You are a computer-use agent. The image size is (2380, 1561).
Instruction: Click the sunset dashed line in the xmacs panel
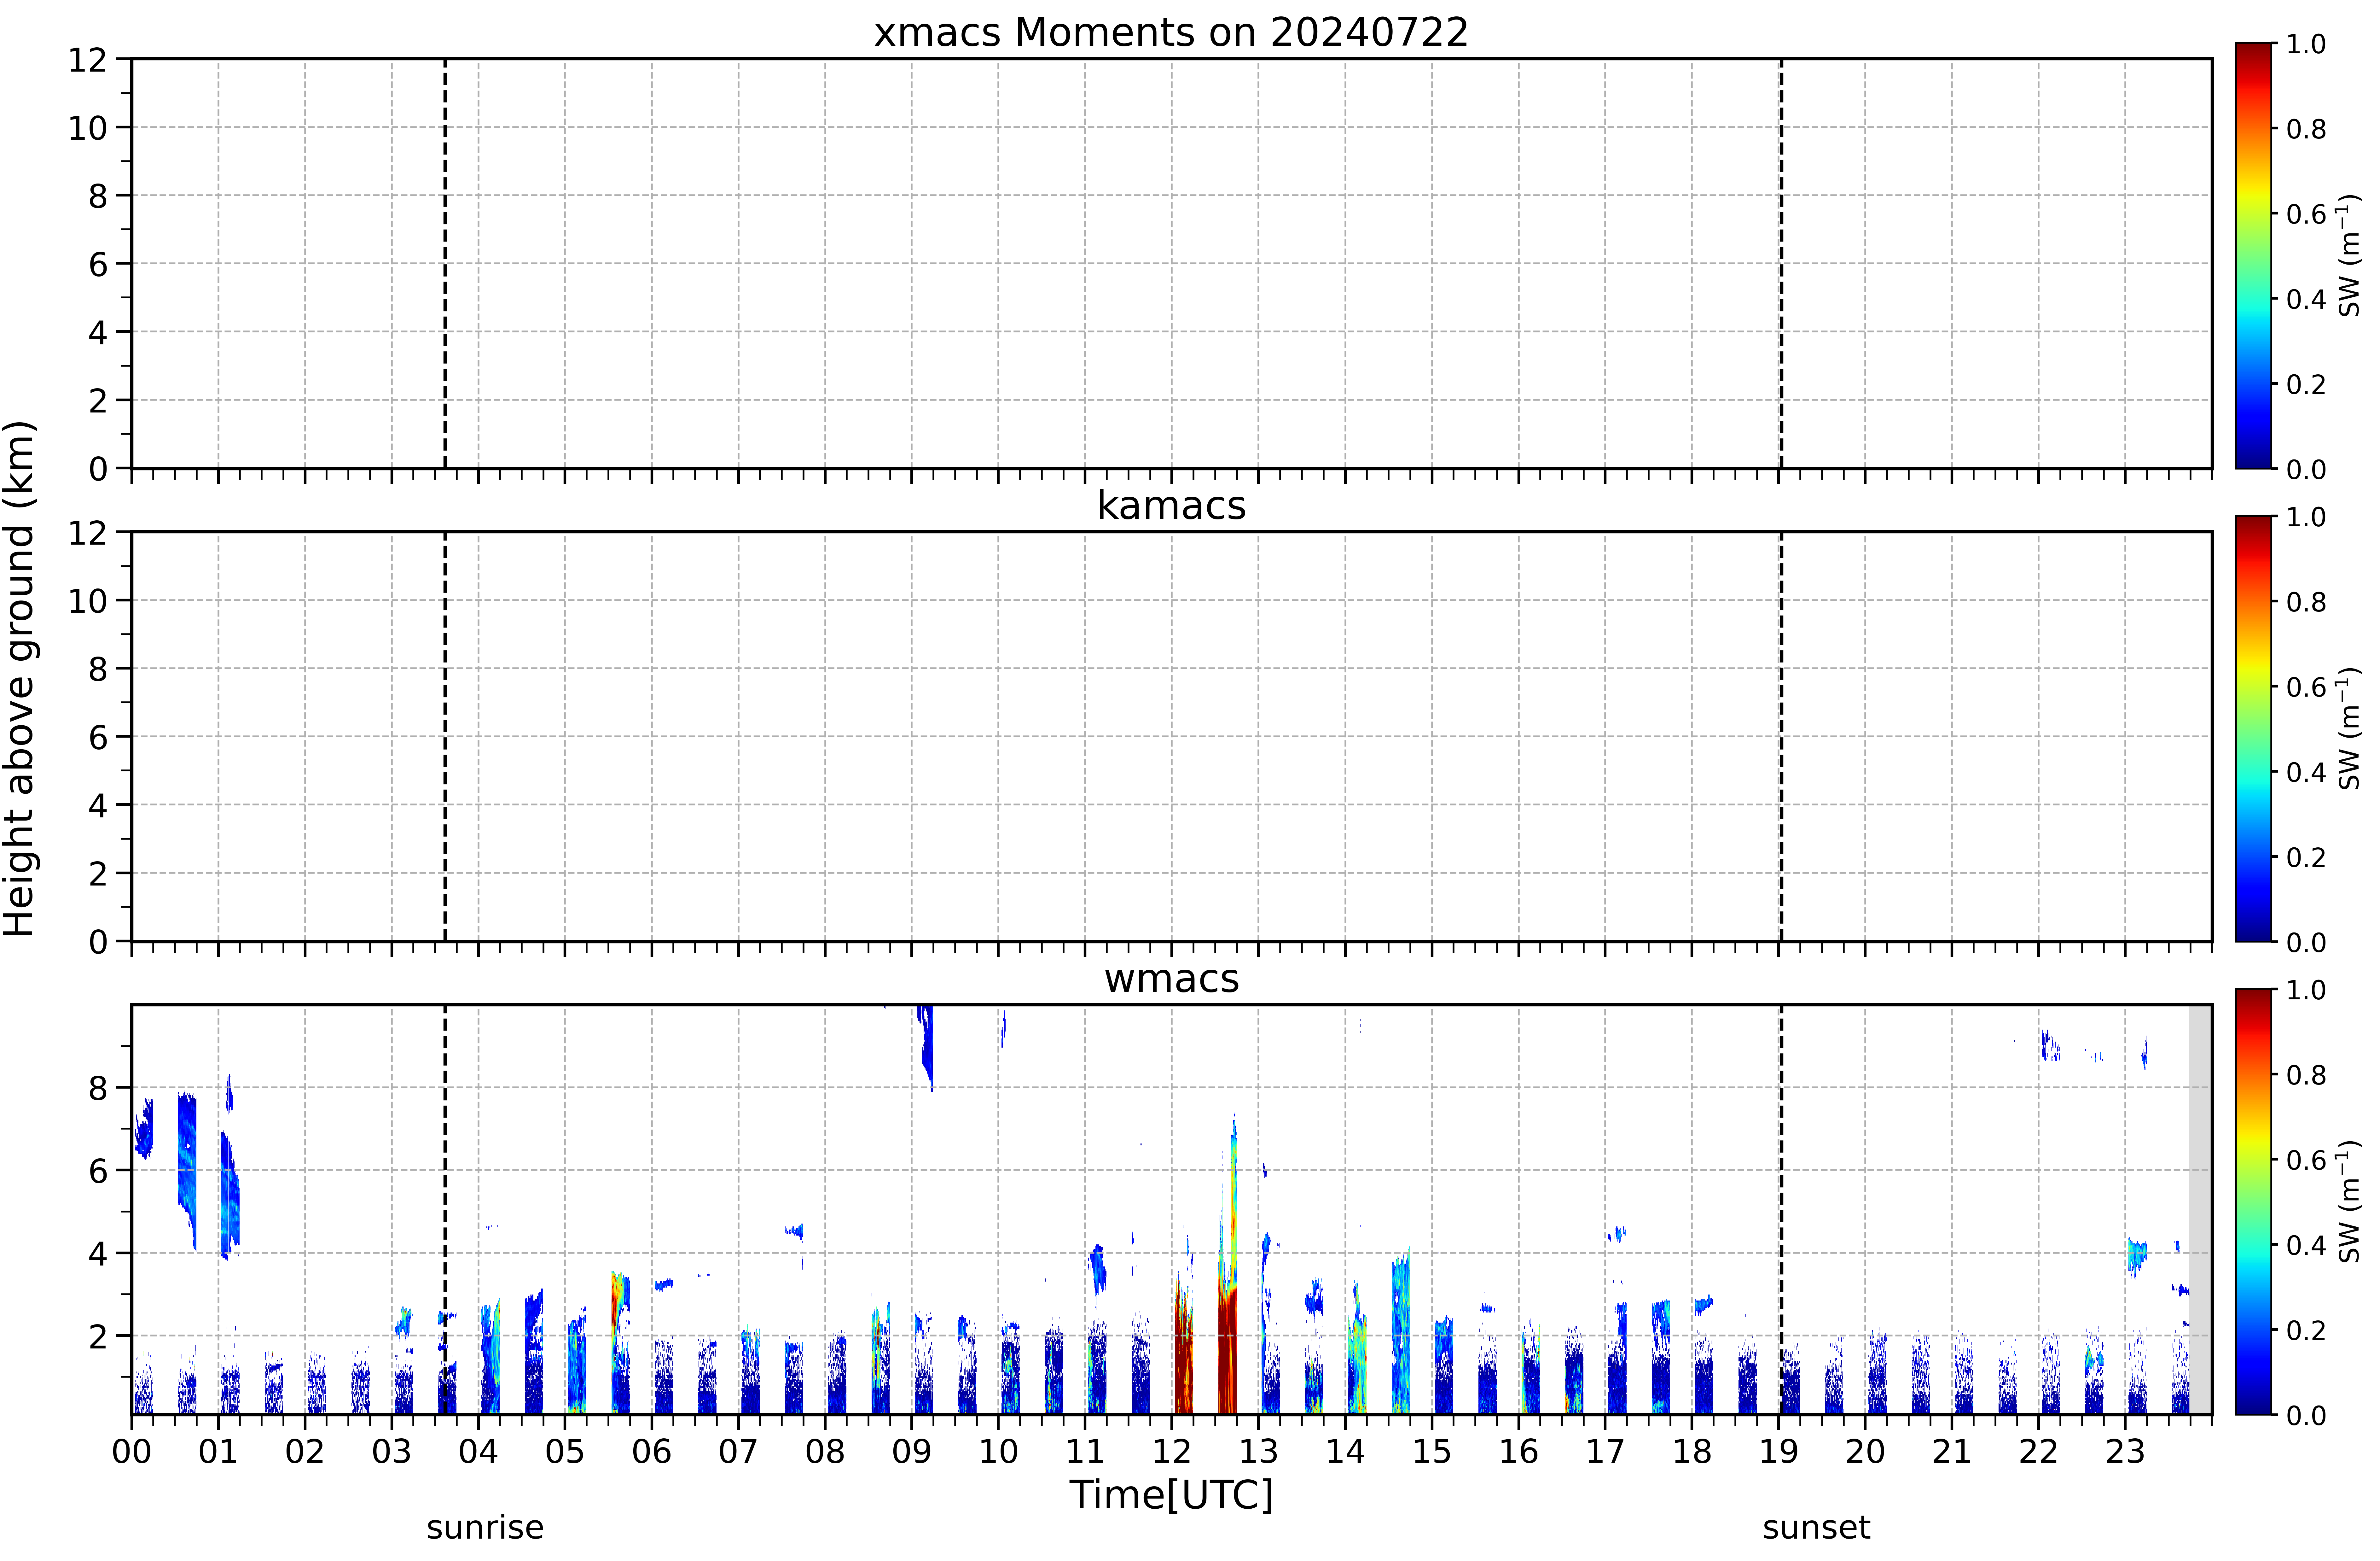[x=1781, y=263]
